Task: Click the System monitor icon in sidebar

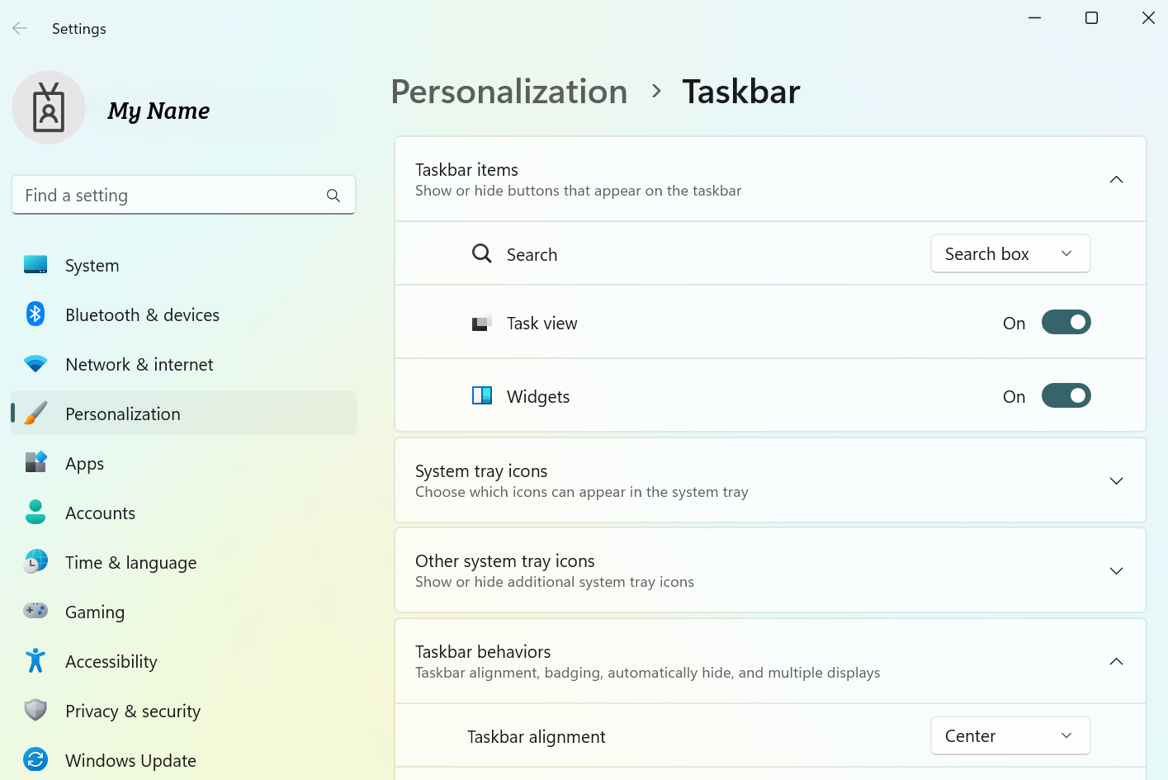Action: pyautogui.click(x=35, y=265)
